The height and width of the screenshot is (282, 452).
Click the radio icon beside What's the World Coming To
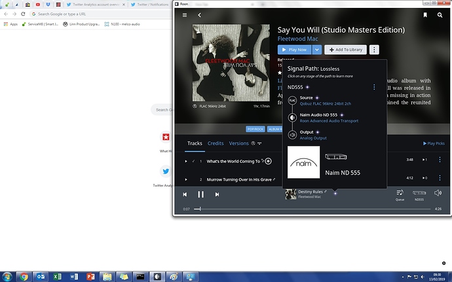coord(268,162)
